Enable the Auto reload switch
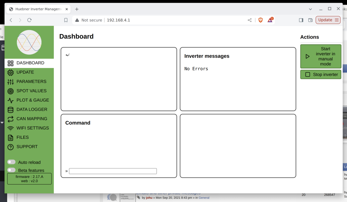Screen dimensions: 347x202 (11, 162)
